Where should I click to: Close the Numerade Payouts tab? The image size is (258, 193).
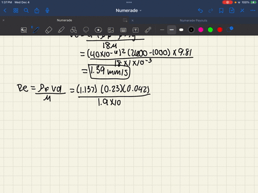[133, 20]
